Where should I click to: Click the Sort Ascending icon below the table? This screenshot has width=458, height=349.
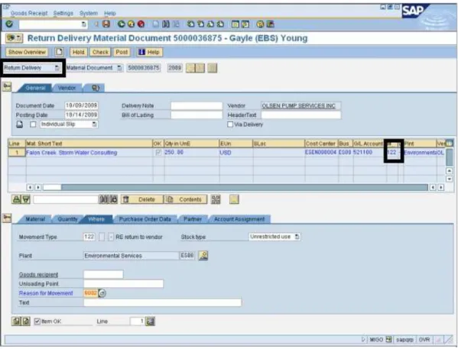[x=16, y=199]
